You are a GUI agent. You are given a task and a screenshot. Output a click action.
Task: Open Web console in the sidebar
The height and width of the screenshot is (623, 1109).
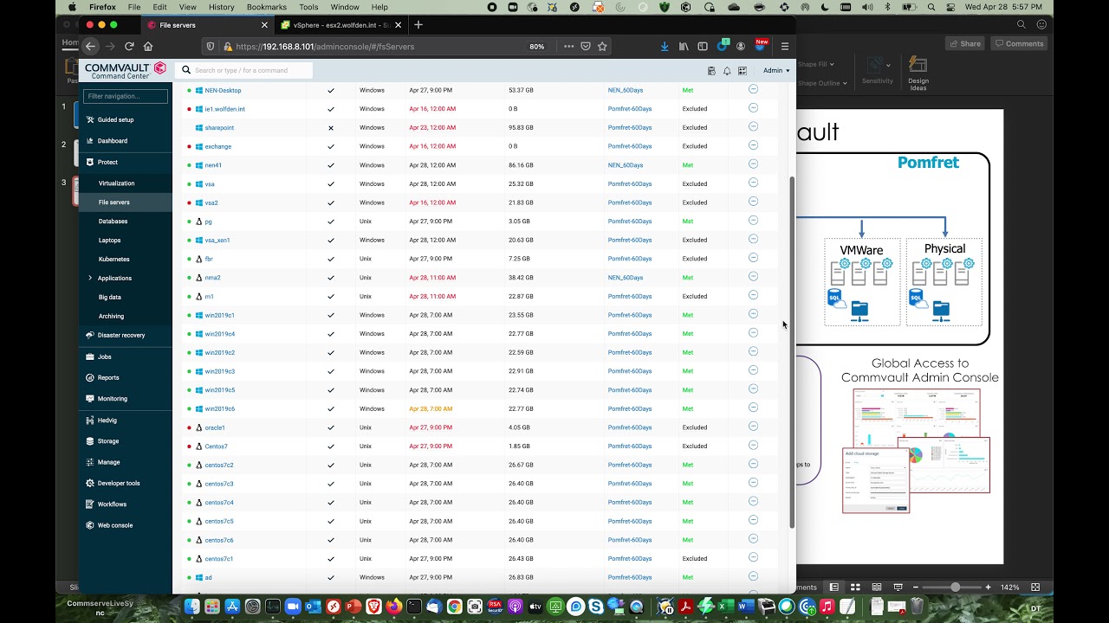click(x=114, y=525)
